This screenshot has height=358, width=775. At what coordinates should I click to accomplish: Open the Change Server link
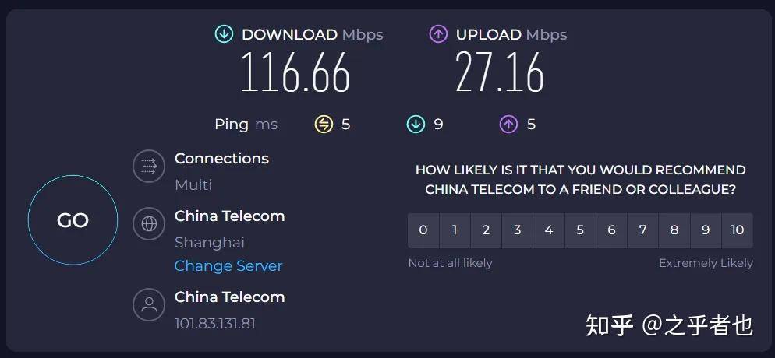click(228, 266)
